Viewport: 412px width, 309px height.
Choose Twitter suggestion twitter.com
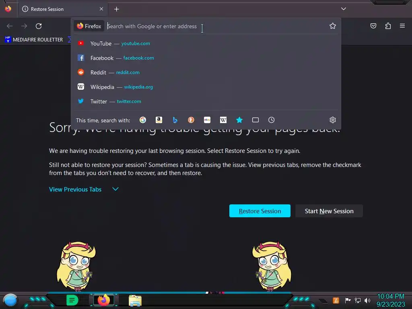[206, 101]
